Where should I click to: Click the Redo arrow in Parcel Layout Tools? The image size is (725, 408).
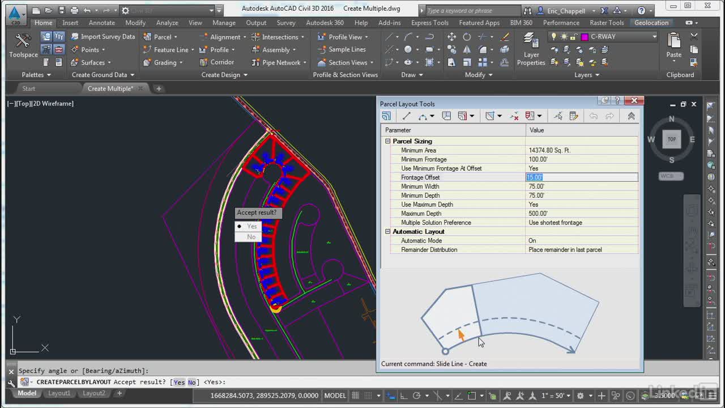(609, 116)
